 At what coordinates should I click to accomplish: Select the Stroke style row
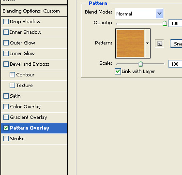point(34,139)
